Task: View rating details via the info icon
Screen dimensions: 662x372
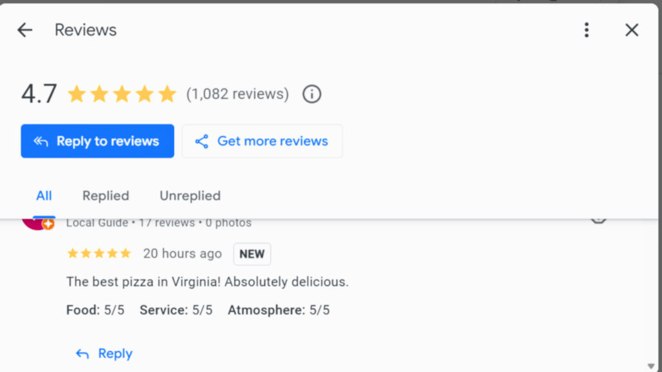Action: pos(311,94)
